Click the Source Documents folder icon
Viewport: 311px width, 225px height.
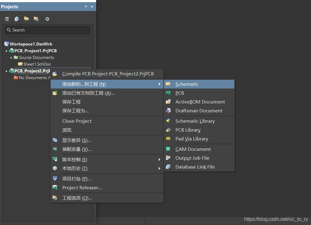tap(16, 57)
